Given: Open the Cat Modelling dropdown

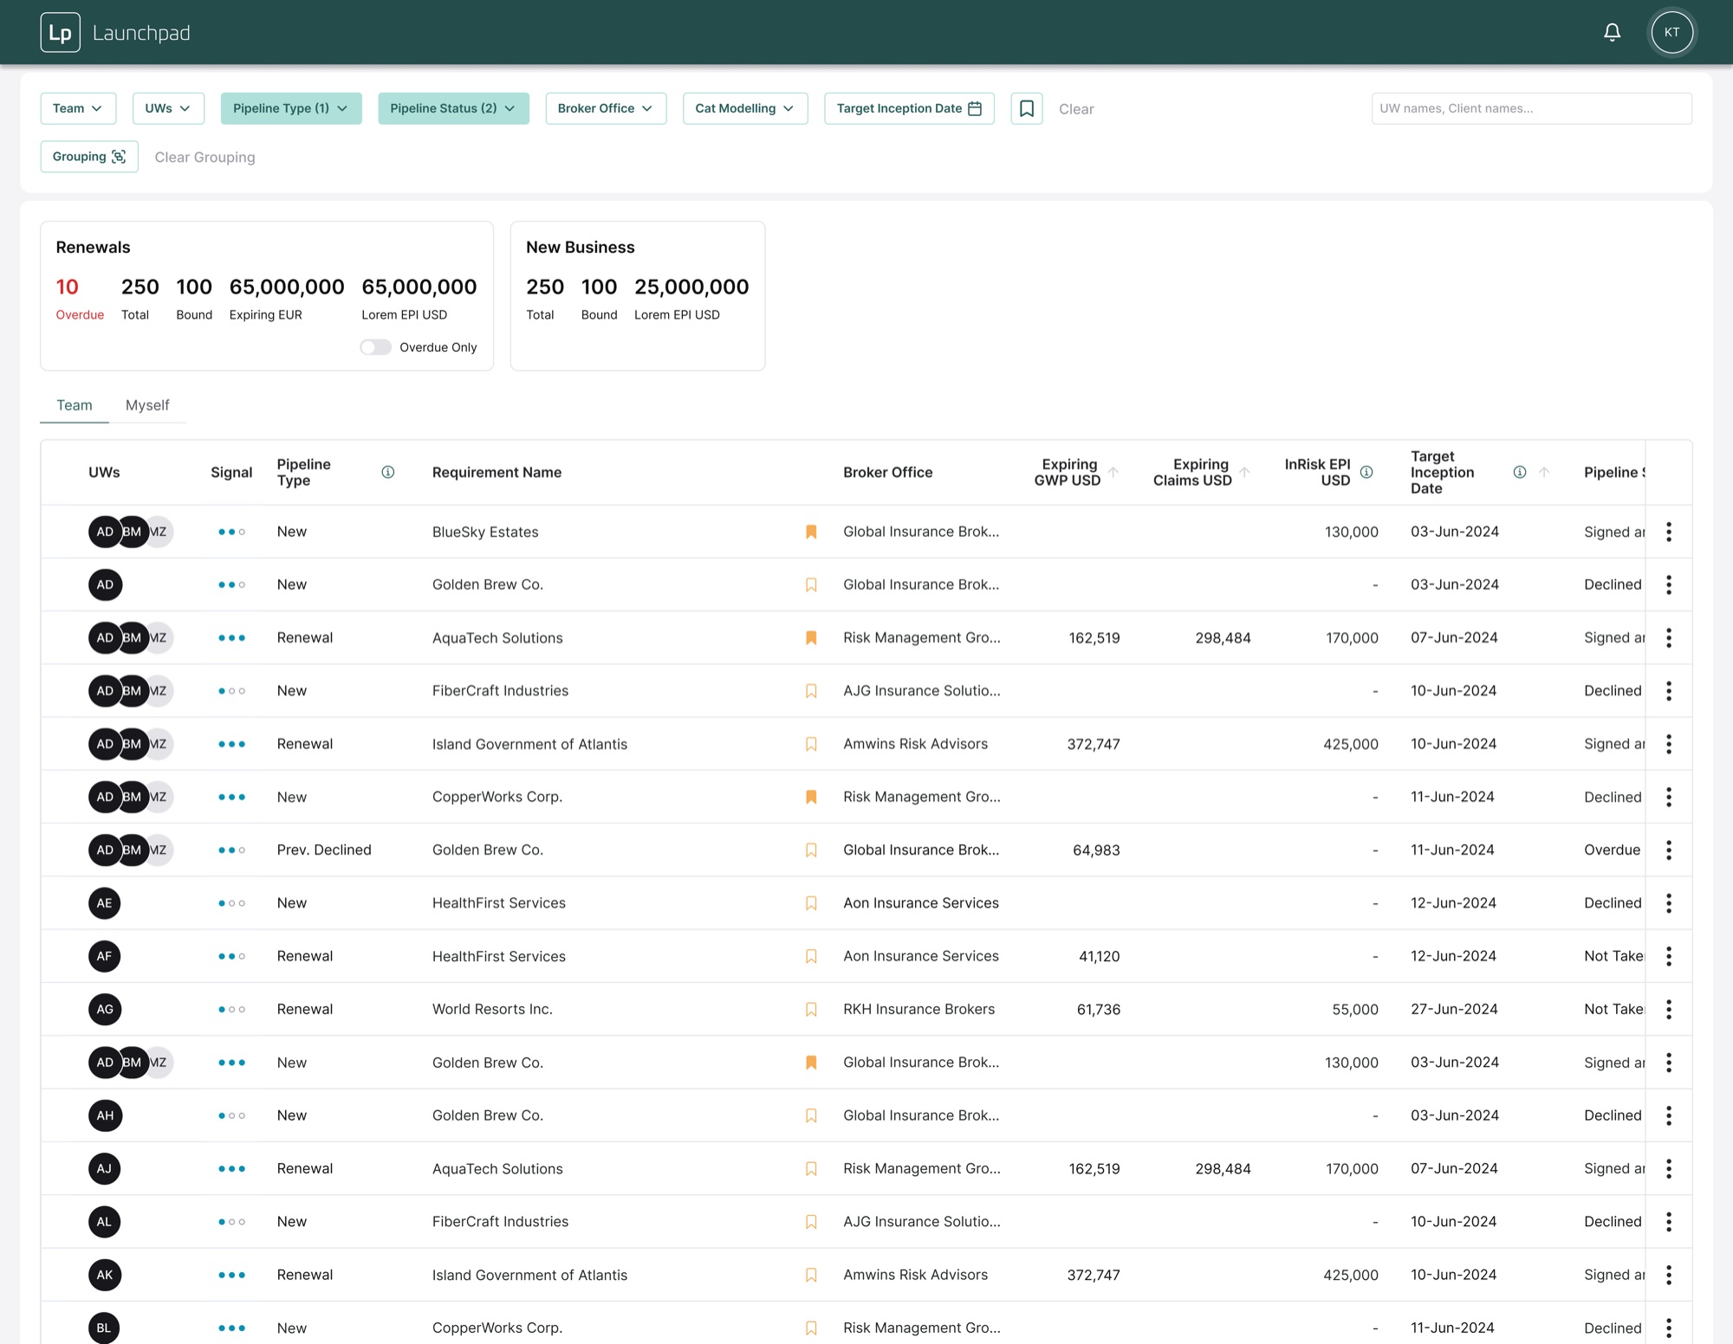Looking at the screenshot, I should click(x=745, y=108).
